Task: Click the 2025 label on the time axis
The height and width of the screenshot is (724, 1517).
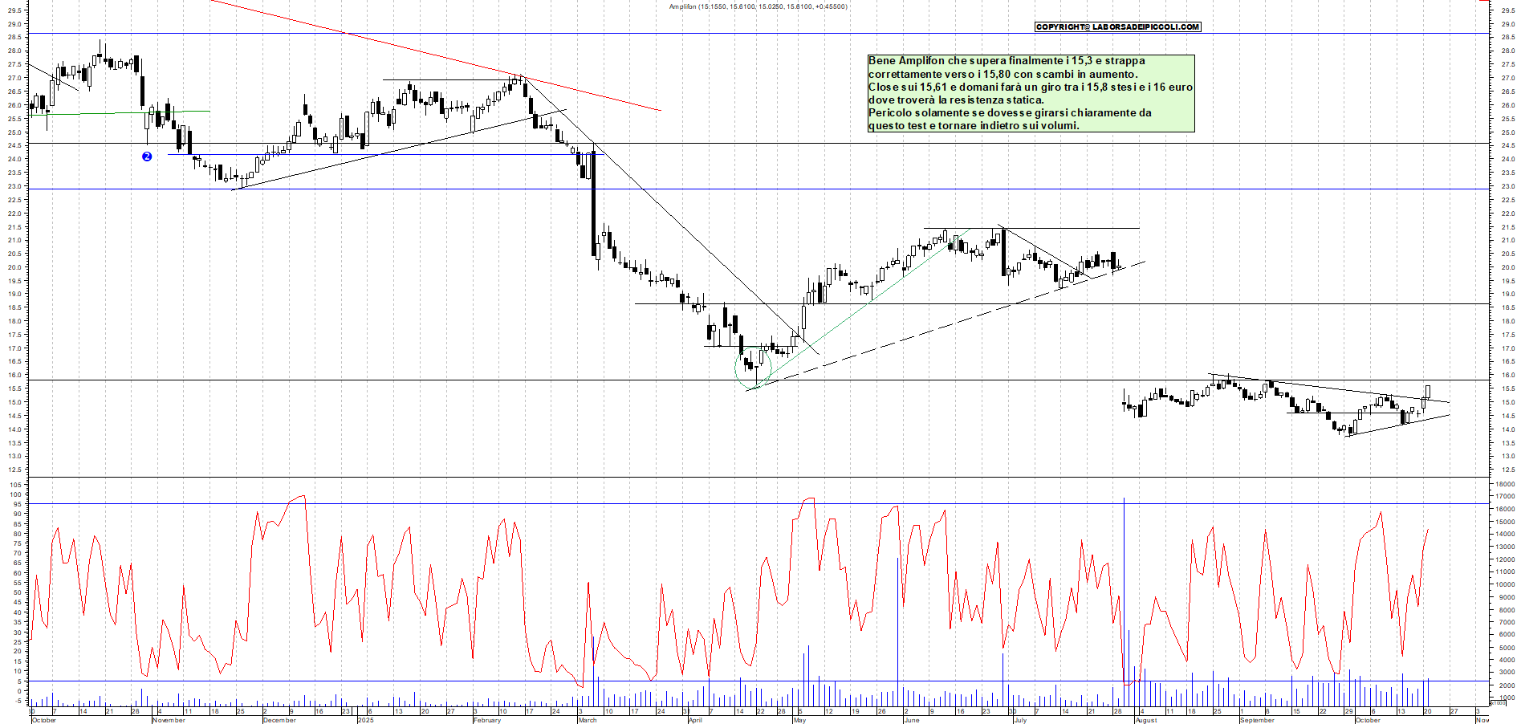Action: [x=365, y=720]
